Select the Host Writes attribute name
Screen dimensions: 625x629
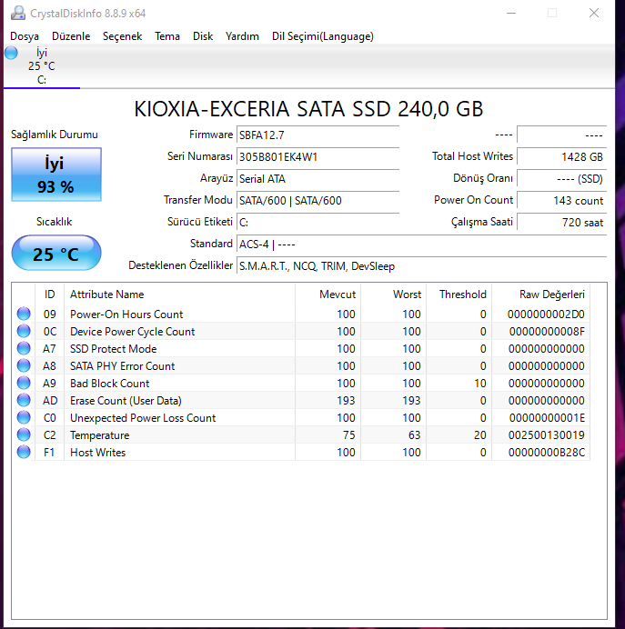97,452
